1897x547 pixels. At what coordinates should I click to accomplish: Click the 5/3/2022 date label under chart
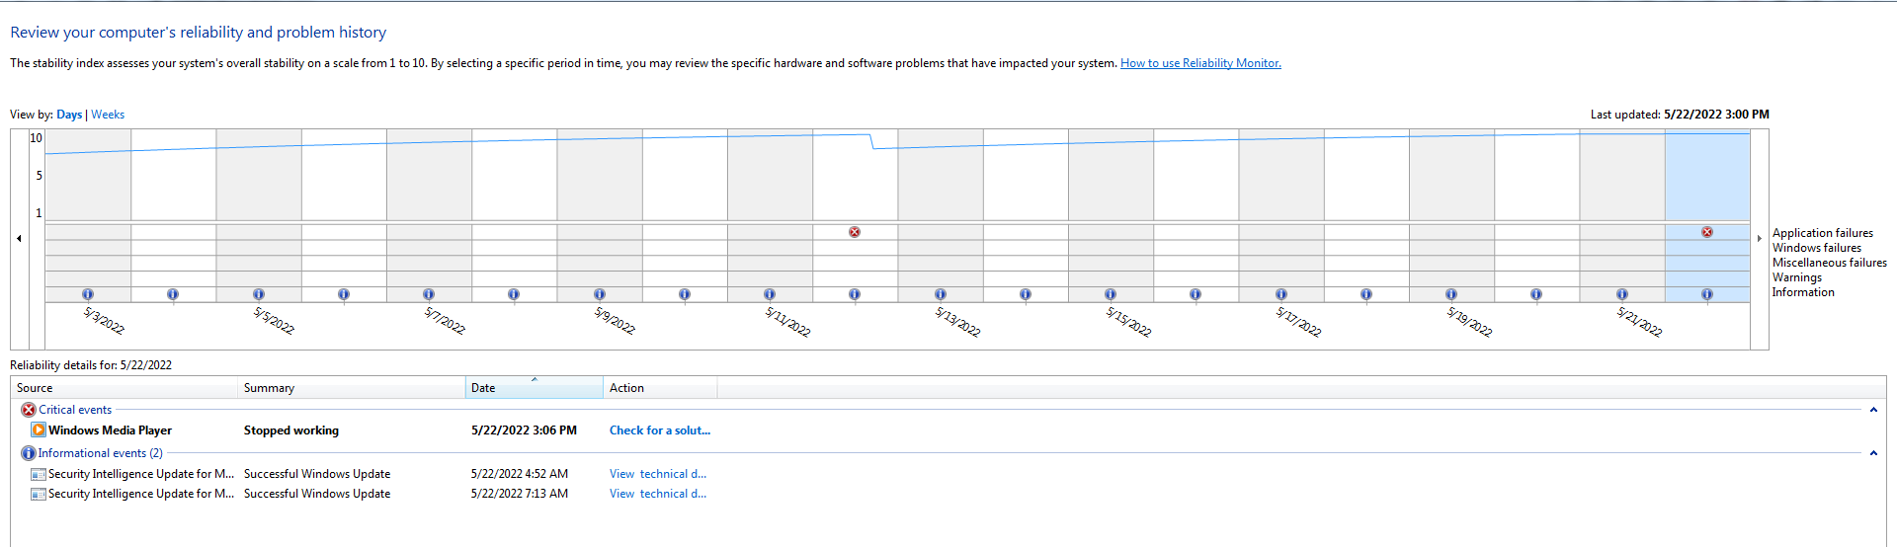(104, 320)
